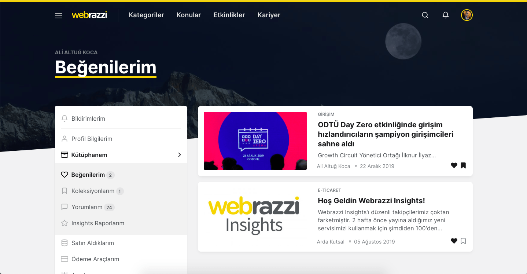The height and width of the screenshot is (274, 527).
Task: Click the notifications bell in header
Action: coord(445,15)
